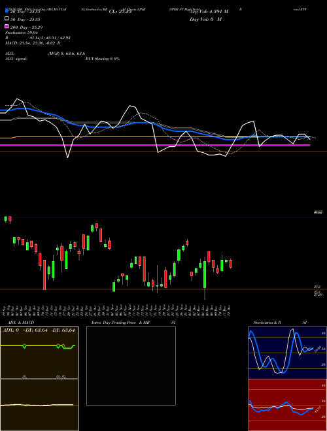This screenshot has height=431, width=327.
Task: Click the magenta 200 Day legend swatch
Action: tap(7, 26)
